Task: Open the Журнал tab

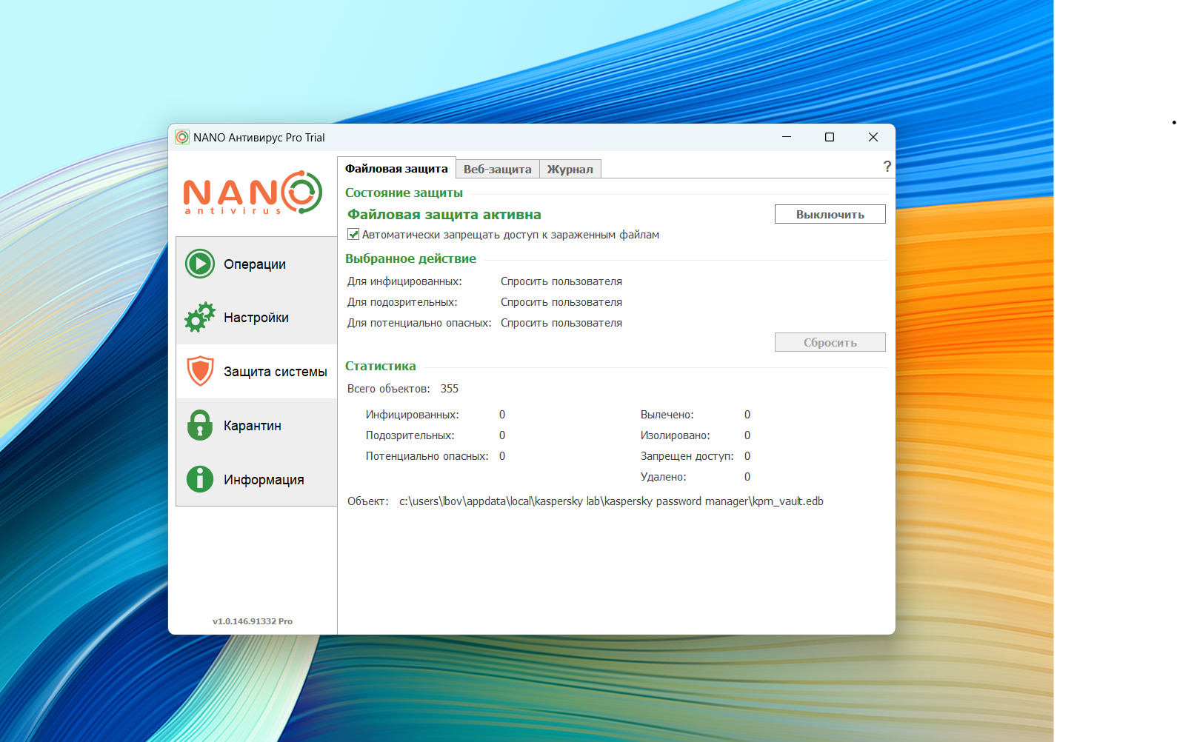Action: [570, 170]
